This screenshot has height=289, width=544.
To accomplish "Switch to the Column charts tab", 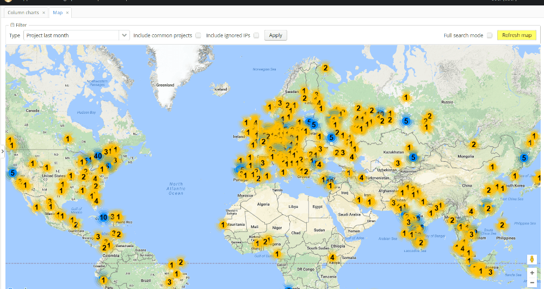I will [23, 13].
